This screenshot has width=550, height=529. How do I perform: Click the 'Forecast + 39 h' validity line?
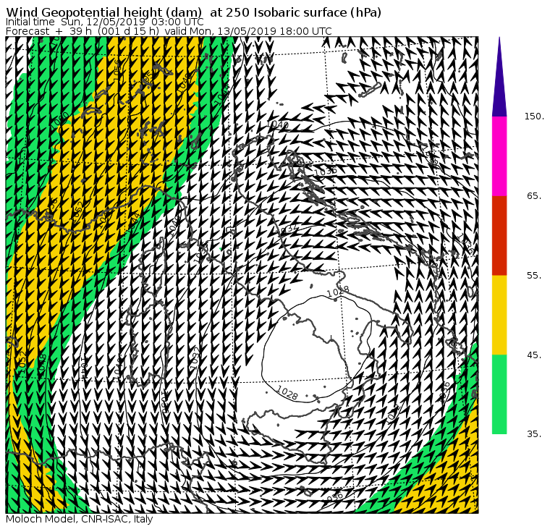(169, 31)
